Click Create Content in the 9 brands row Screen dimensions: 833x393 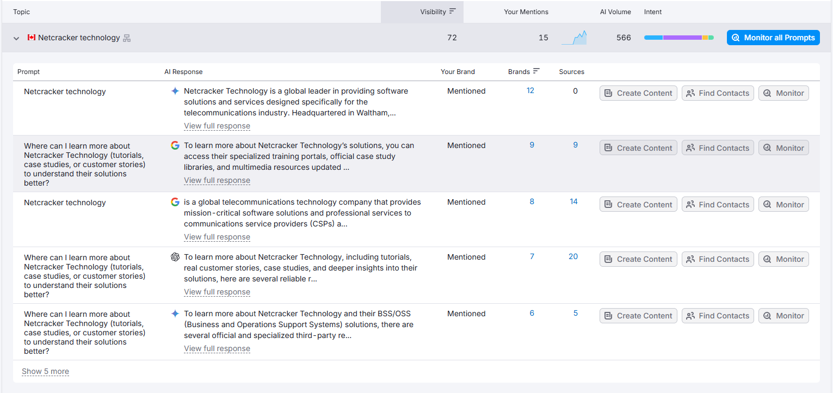[638, 148]
